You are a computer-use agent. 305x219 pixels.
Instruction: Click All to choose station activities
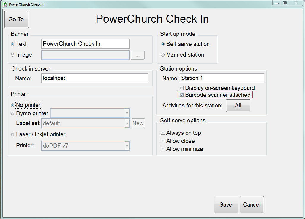238,106
